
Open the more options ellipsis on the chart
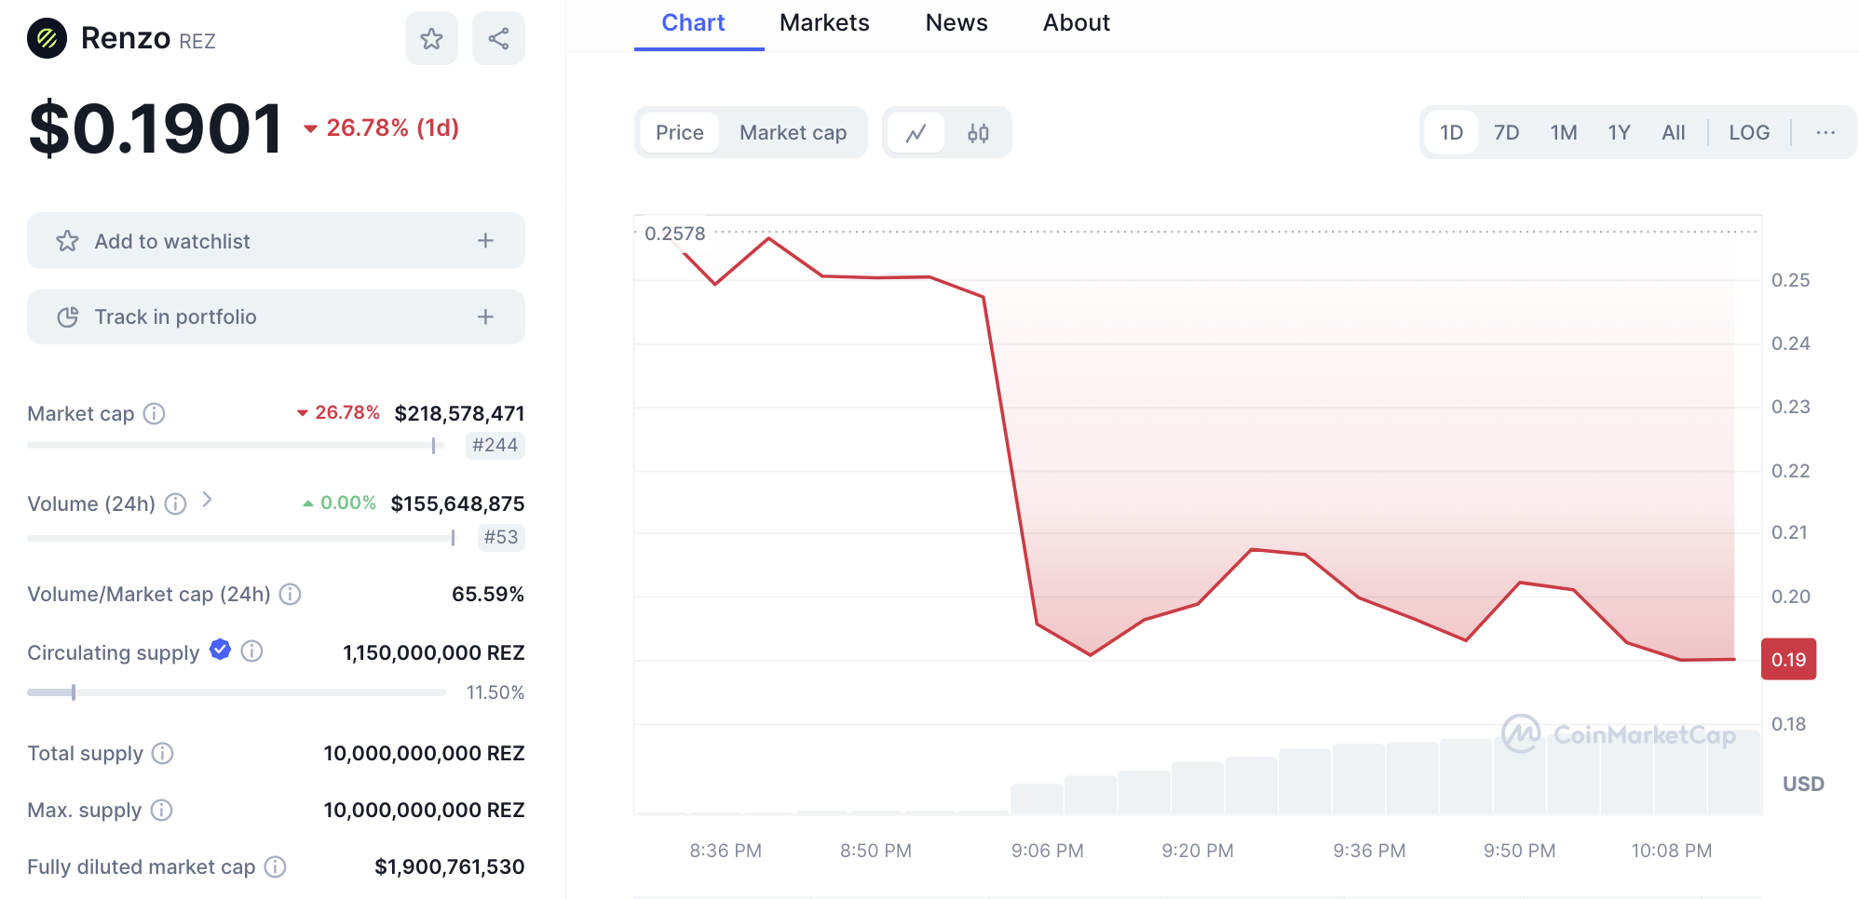[x=1825, y=132]
